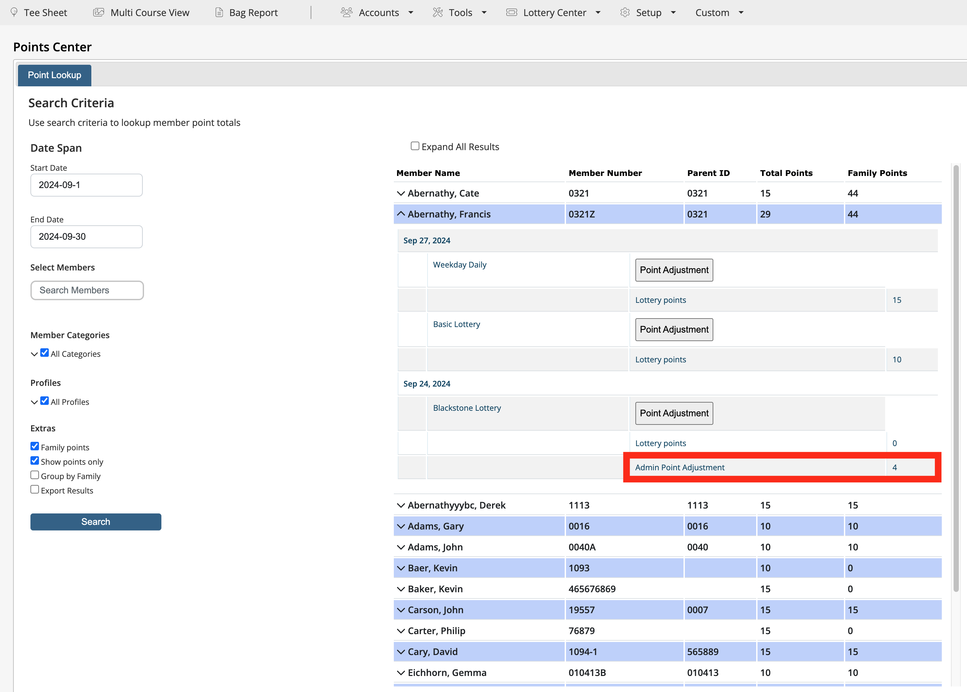Click member number 465676869
Viewport: 967px width, 692px height.
pos(592,589)
